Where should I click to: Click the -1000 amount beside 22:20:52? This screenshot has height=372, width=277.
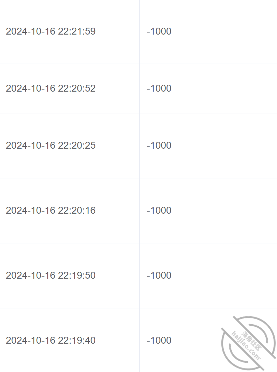pyautogui.click(x=159, y=88)
